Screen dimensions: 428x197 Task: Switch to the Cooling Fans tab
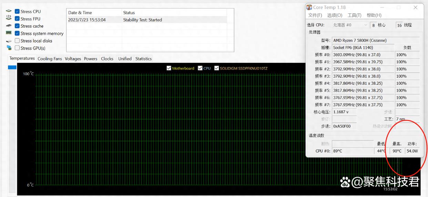point(50,59)
